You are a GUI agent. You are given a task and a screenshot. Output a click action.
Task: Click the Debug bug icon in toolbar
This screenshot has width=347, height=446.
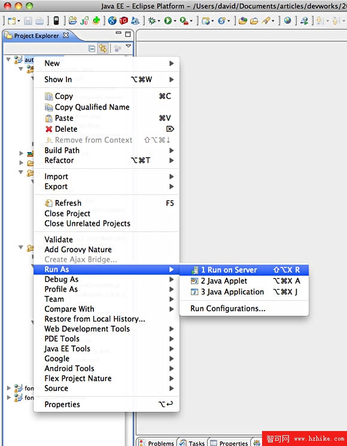[152, 21]
